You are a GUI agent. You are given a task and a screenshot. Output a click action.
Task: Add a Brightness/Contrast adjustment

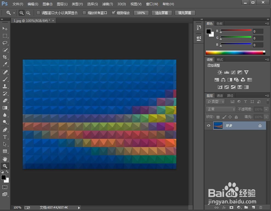[x=220, y=72]
